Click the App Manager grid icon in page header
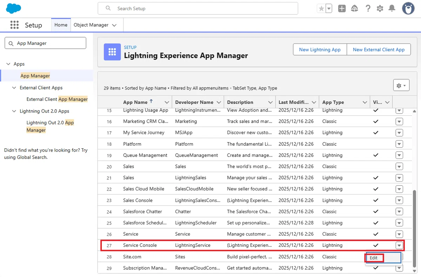This screenshot has height=277, width=421. (x=112, y=52)
